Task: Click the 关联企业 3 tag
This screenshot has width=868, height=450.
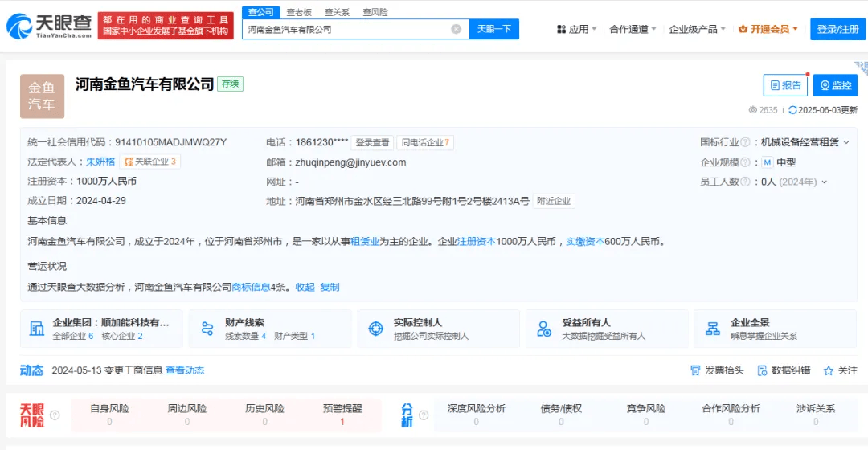Action: (150, 162)
